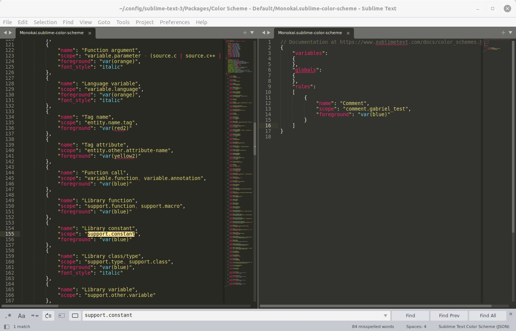Image resolution: width=516 pixels, height=331 pixels.
Task: Click the misspelled "globals" key
Action: (x=306, y=70)
